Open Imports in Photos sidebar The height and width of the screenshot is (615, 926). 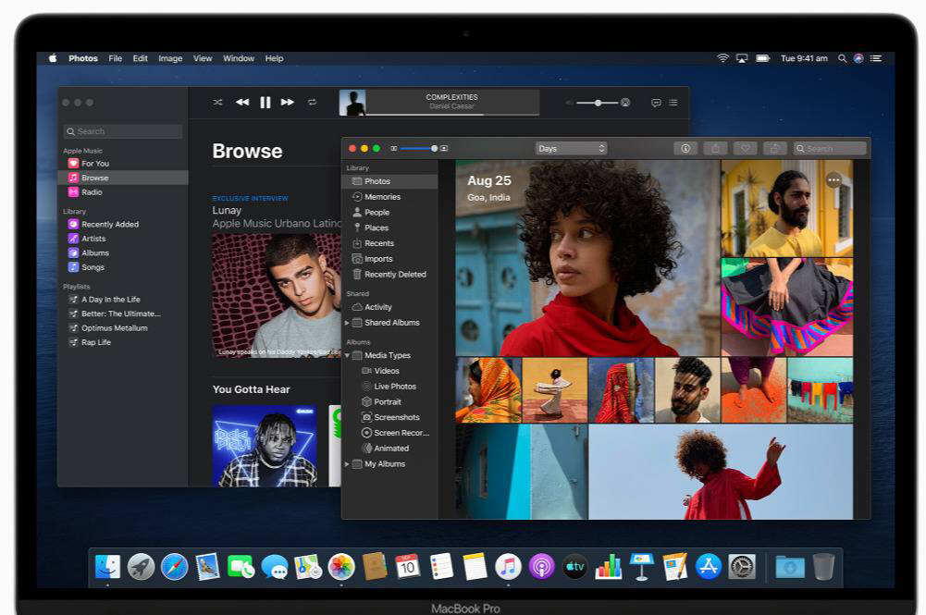point(390,259)
